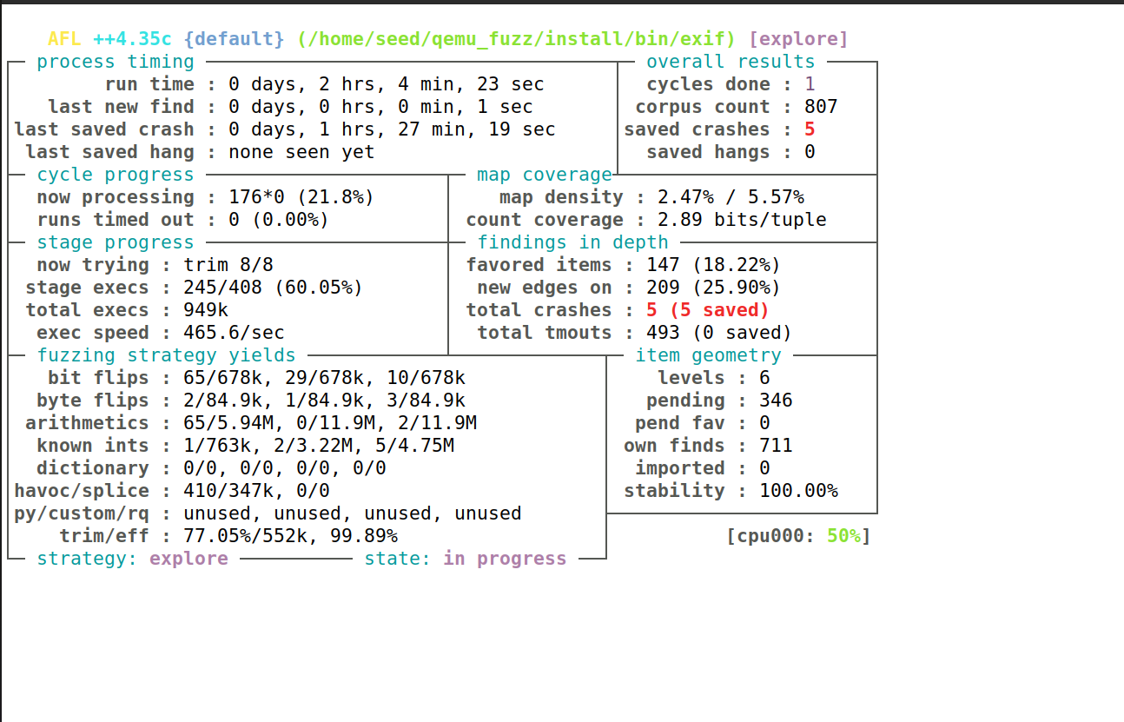This screenshot has width=1124, height=722.
Task: Click the run time value 2 hrs 4 min
Action: tap(387, 84)
